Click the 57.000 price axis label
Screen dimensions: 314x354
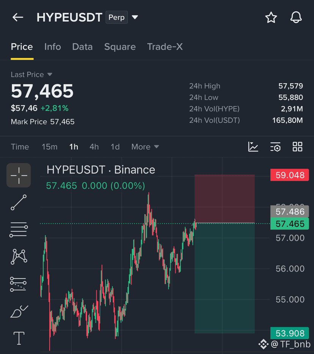(x=290, y=238)
